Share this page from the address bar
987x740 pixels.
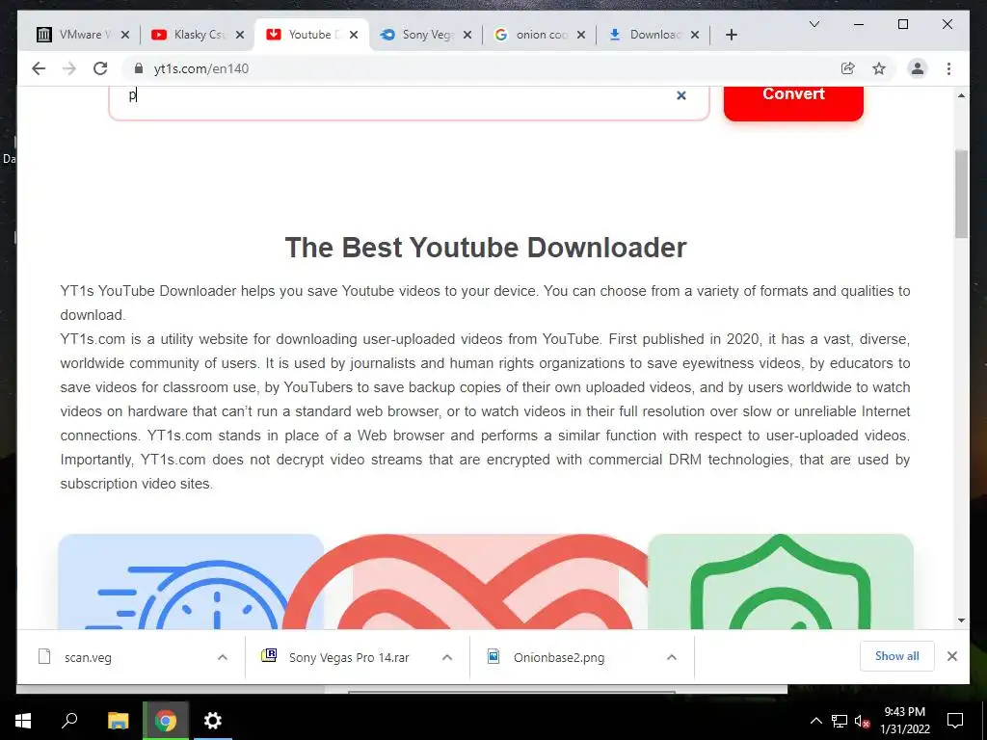tap(848, 68)
